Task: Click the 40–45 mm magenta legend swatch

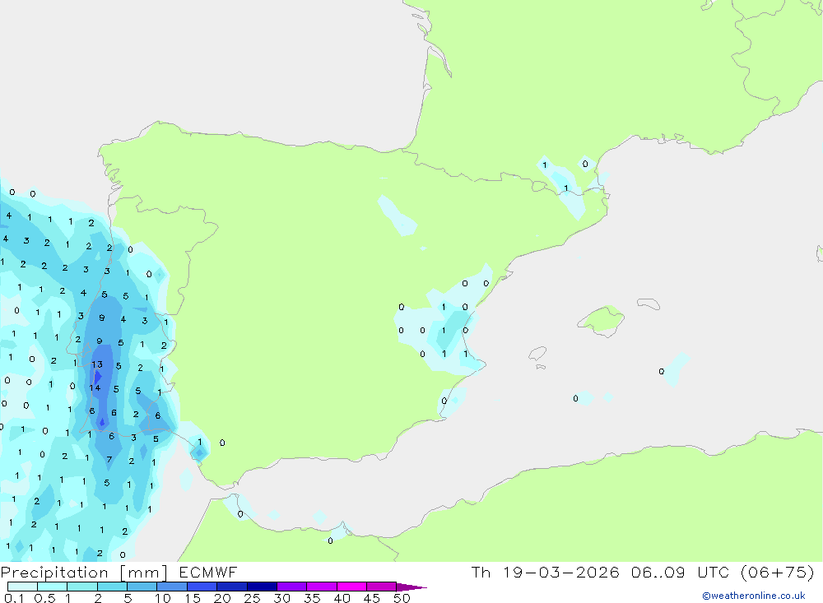Action: tap(351, 587)
